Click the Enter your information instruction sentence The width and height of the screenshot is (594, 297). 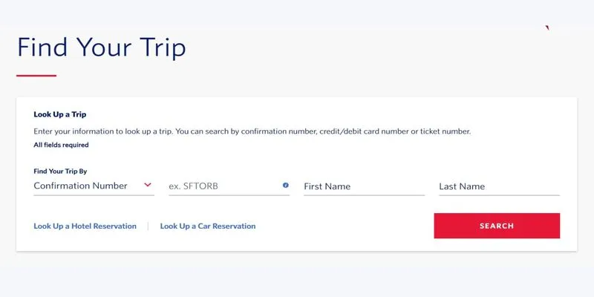(x=252, y=132)
